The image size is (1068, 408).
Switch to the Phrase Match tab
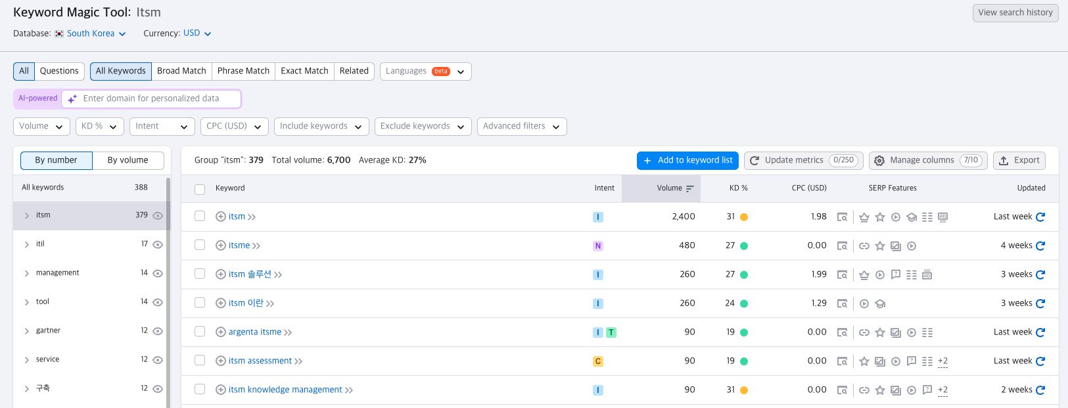click(243, 71)
